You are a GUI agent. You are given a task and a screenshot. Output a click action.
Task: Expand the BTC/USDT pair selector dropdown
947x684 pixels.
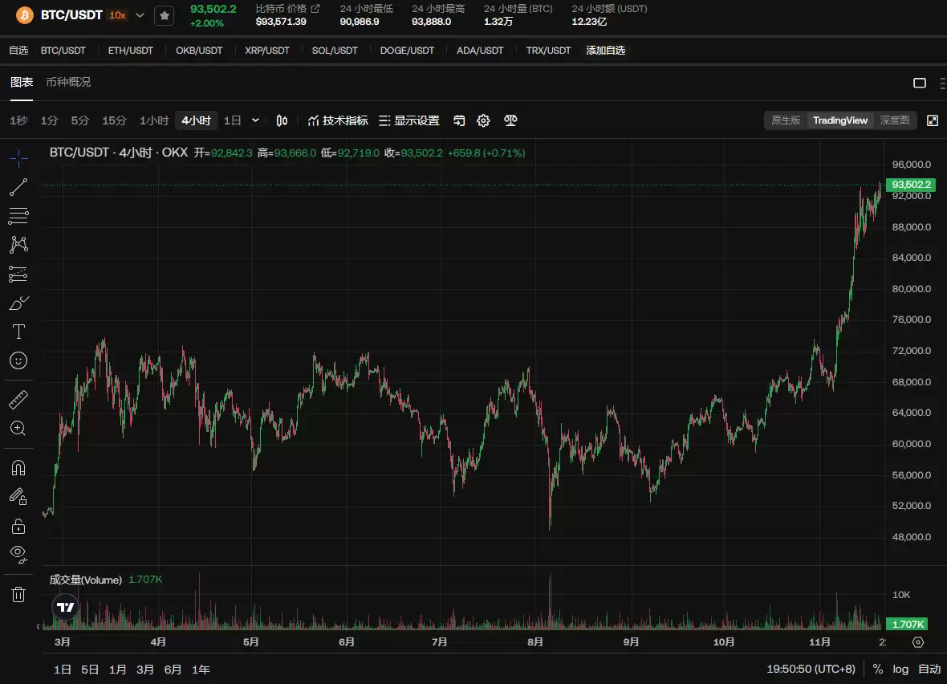140,15
